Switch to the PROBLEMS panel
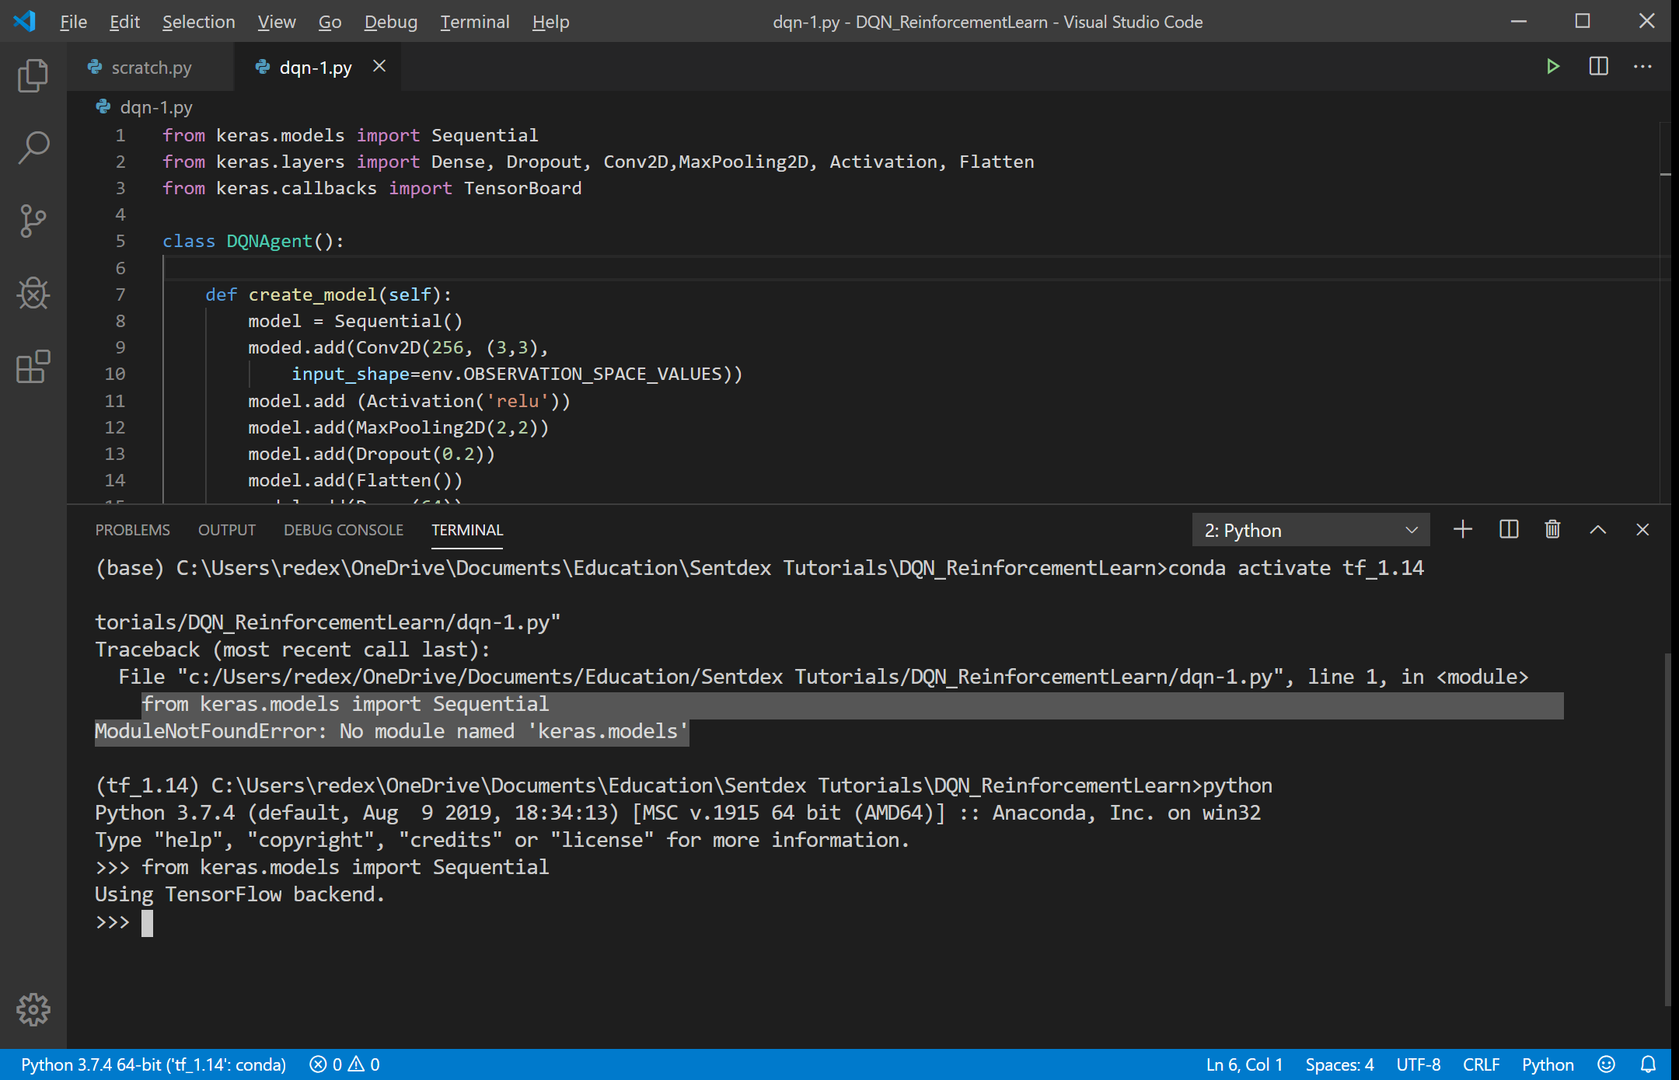This screenshot has height=1080, width=1679. coord(132,529)
